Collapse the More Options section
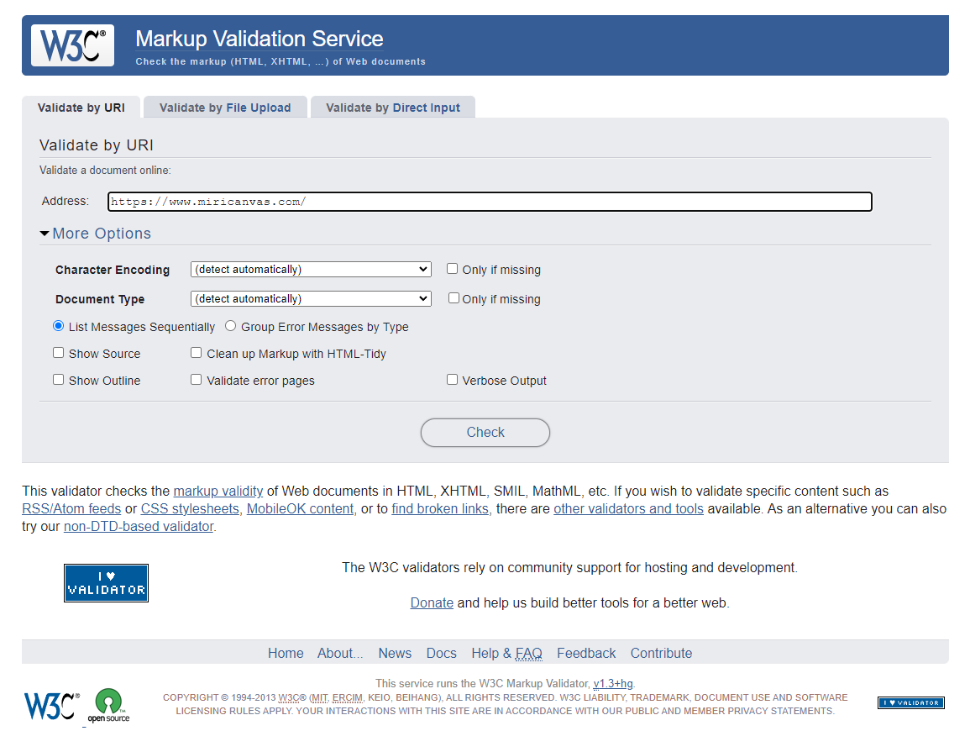Screen dimensions: 970x752 tap(96, 234)
